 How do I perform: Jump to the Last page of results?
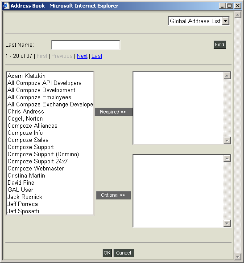tap(97, 56)
